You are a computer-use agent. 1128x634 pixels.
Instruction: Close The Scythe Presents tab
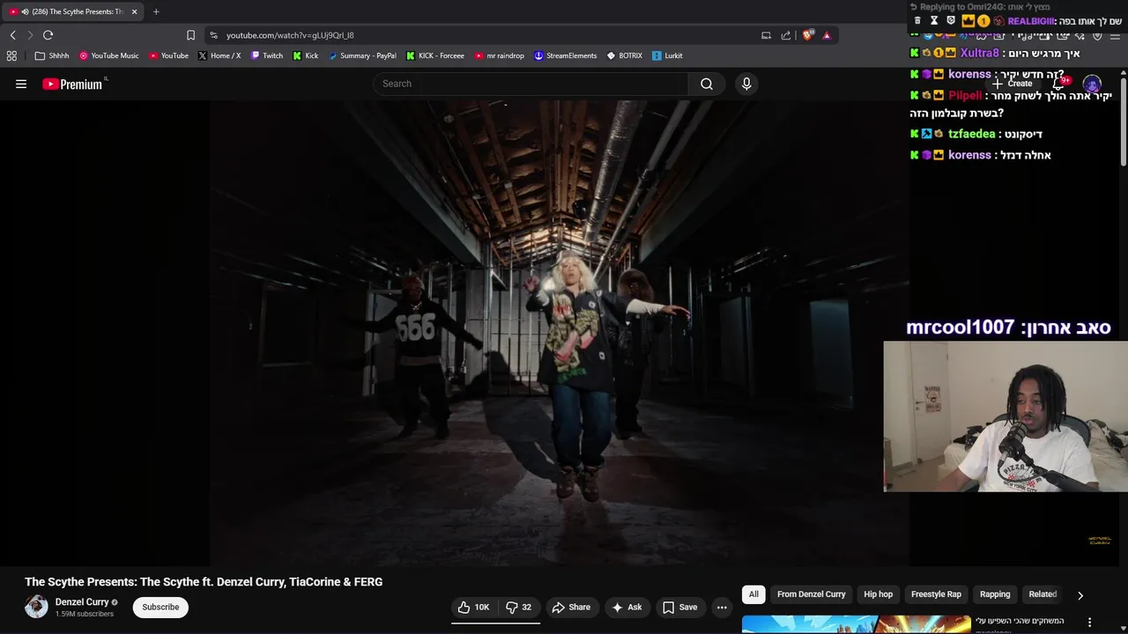pyautogui.click(x=134, y=11)
